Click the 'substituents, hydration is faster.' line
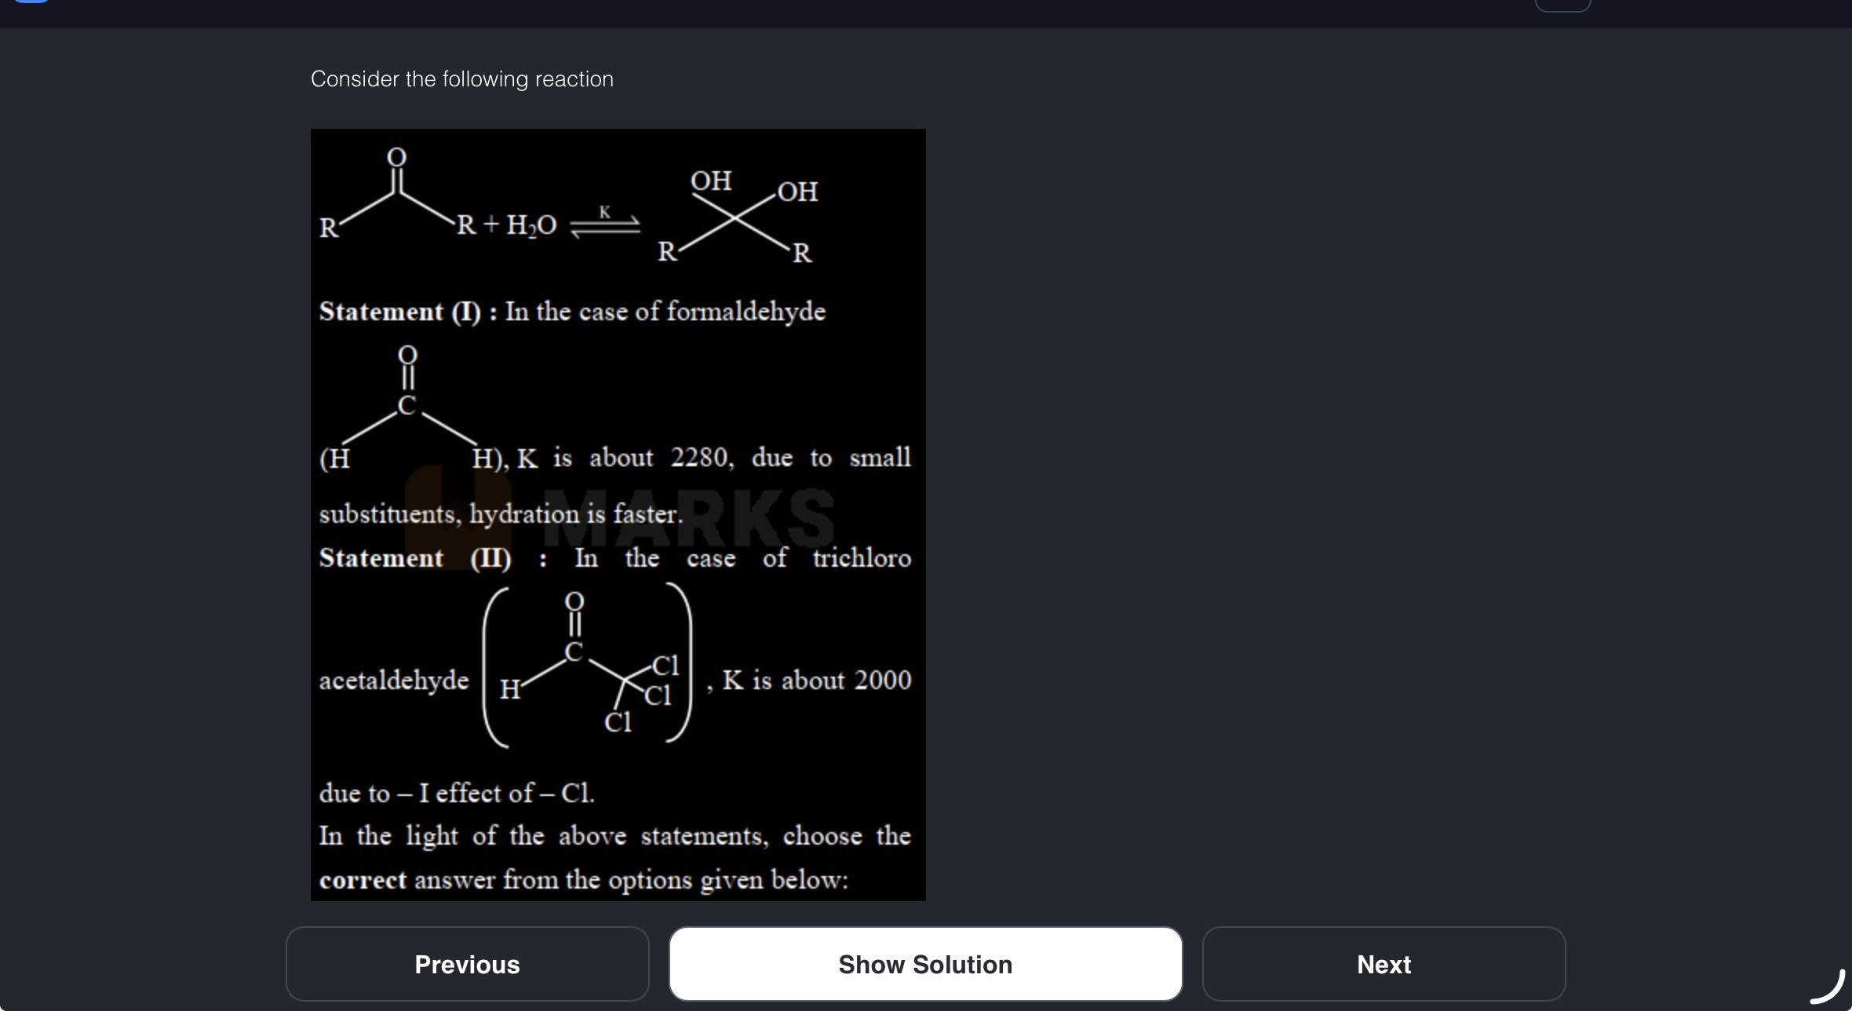The width and height of the screenshot is (1852, 1011). [x=501, y=514]
